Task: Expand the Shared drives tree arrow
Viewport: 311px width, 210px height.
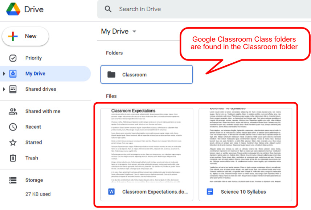Action: [4, 89]
